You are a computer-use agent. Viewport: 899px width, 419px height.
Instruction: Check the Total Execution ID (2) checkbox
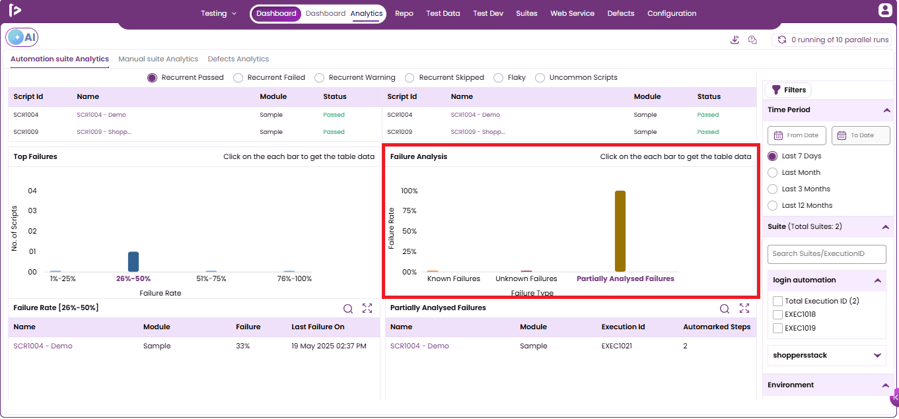click(x=778, y=301)
